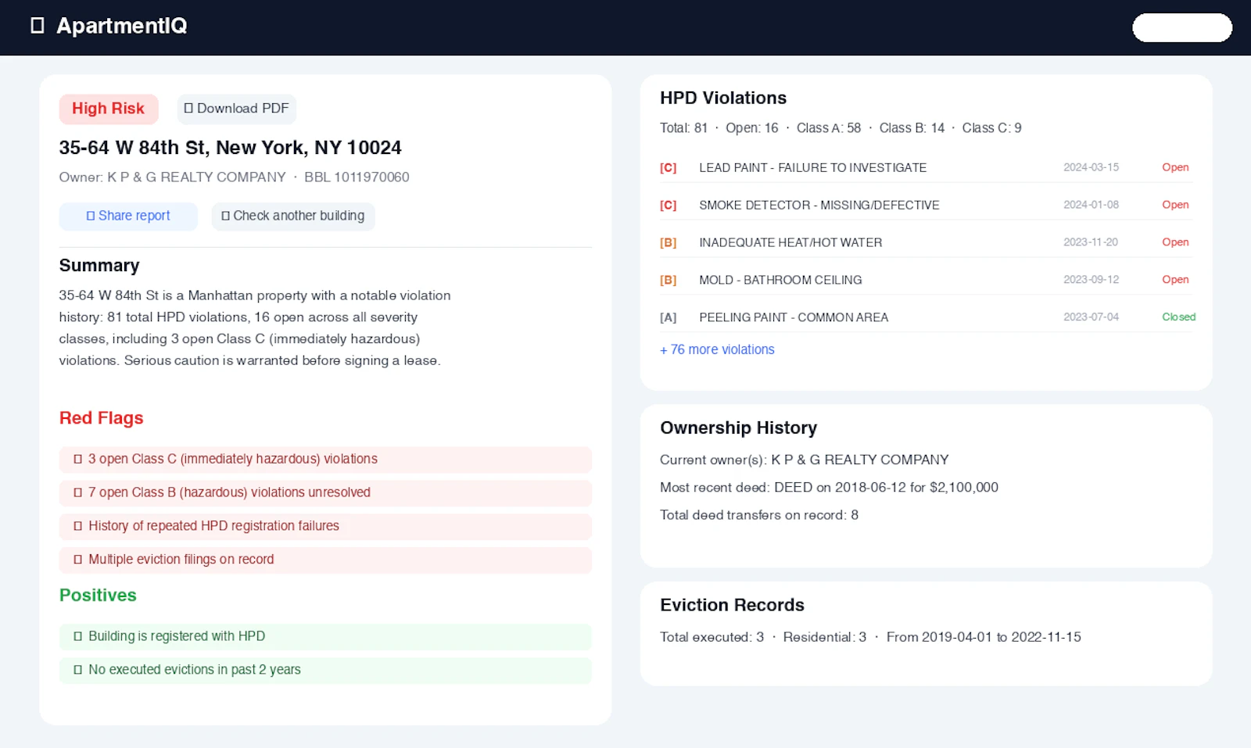Screen dimensions: 1251x748
Task: Select the LEAD PAINT - FAILURE TO INVESTIGATE row
Action: click(927, 167)
